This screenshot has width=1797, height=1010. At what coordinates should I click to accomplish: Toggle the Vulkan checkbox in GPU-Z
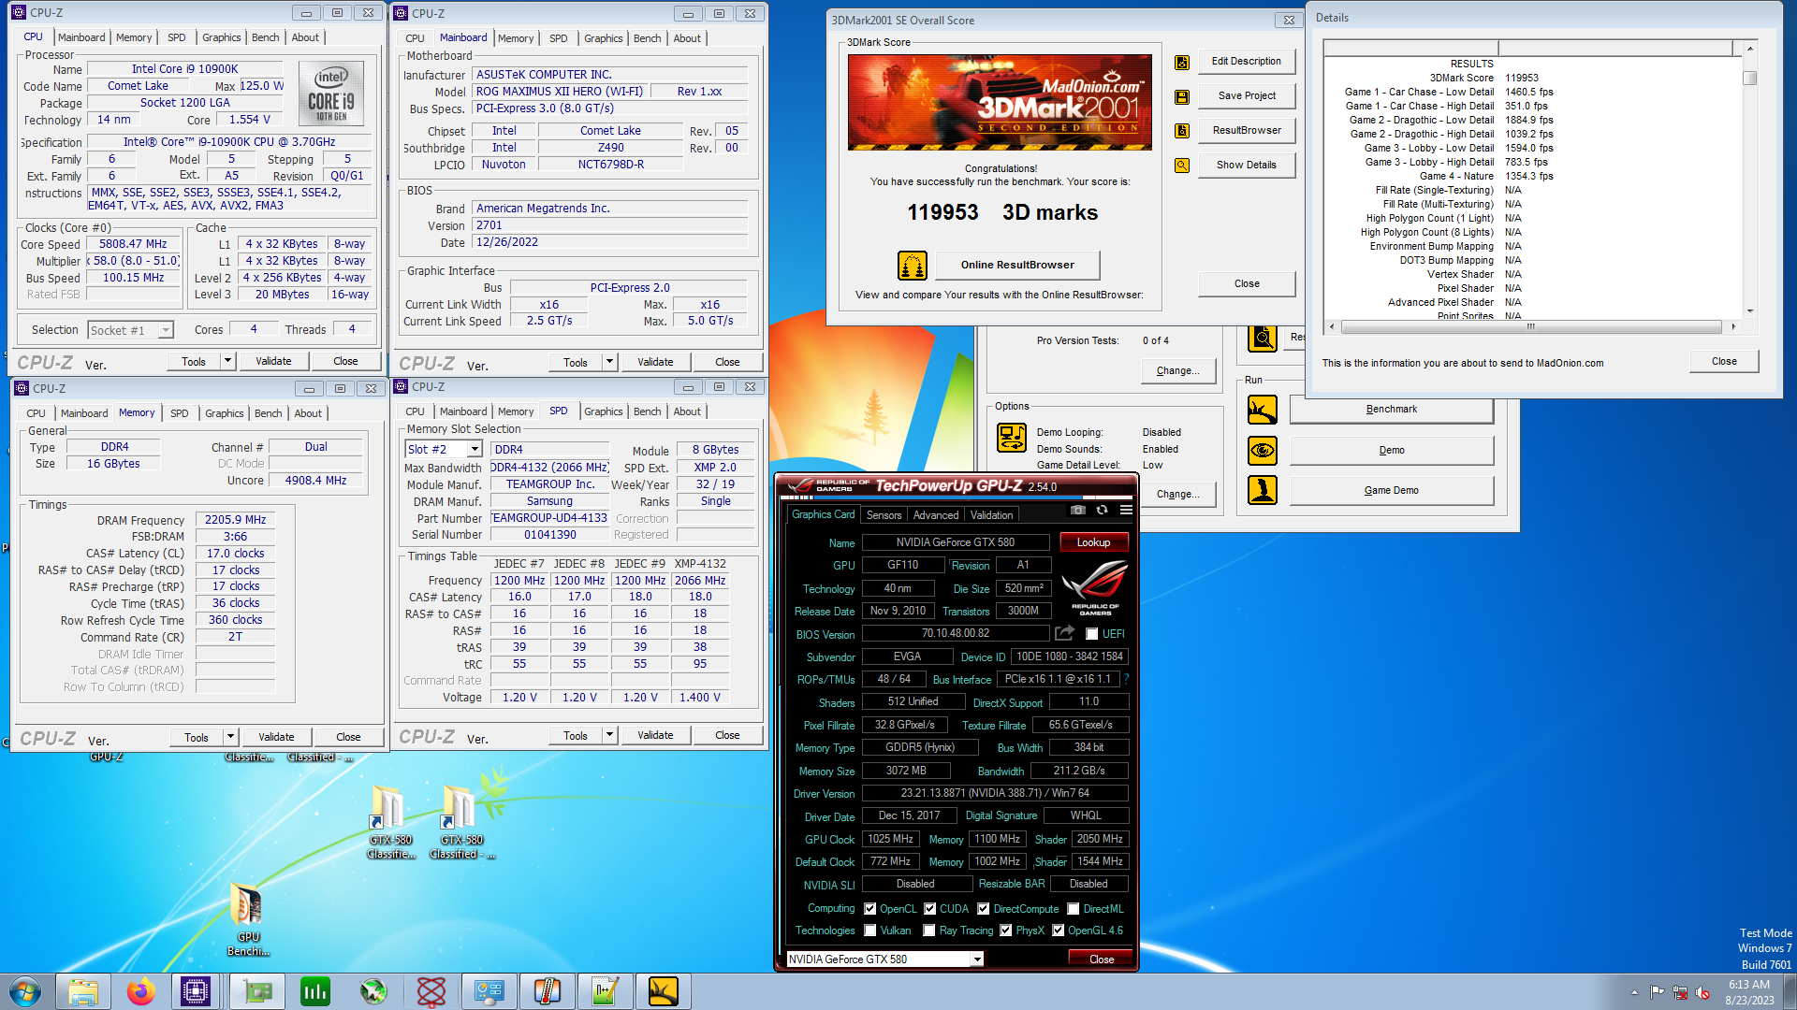pos(870,931)
